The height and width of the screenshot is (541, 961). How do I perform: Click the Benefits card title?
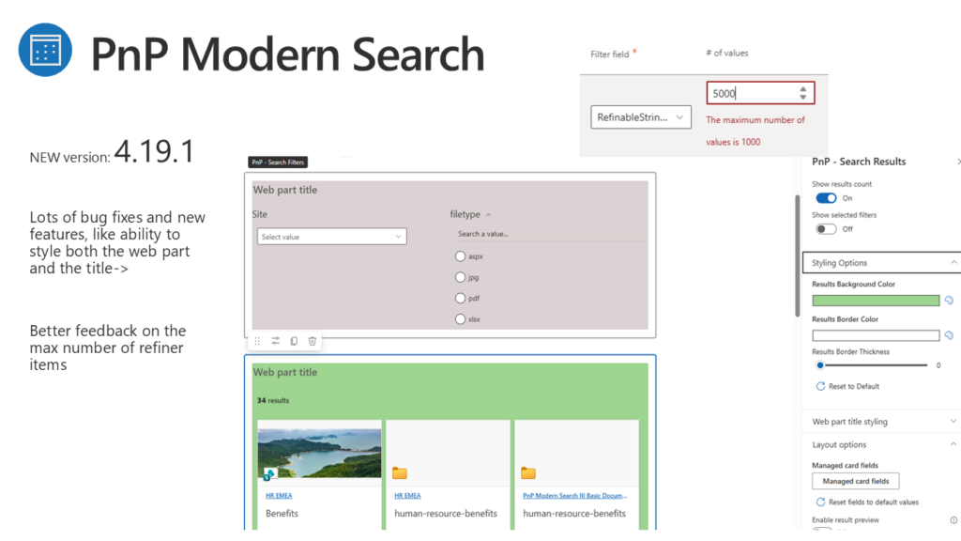tap(282, 514)
